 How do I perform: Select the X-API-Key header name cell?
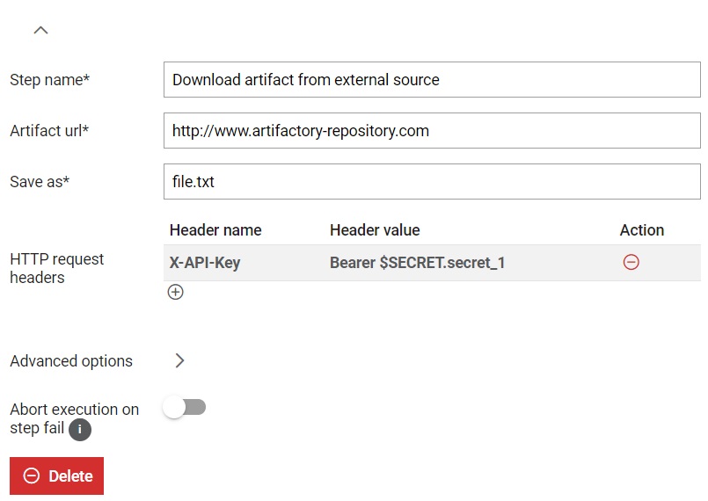tap(205, 263)
